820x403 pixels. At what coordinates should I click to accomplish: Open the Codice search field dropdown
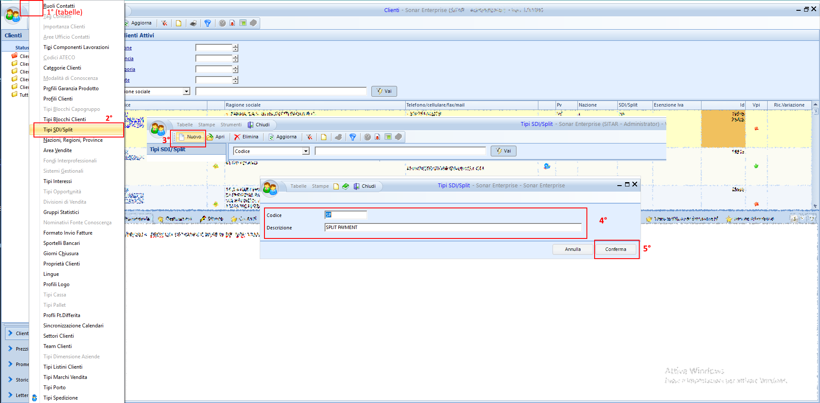point(306,151)
